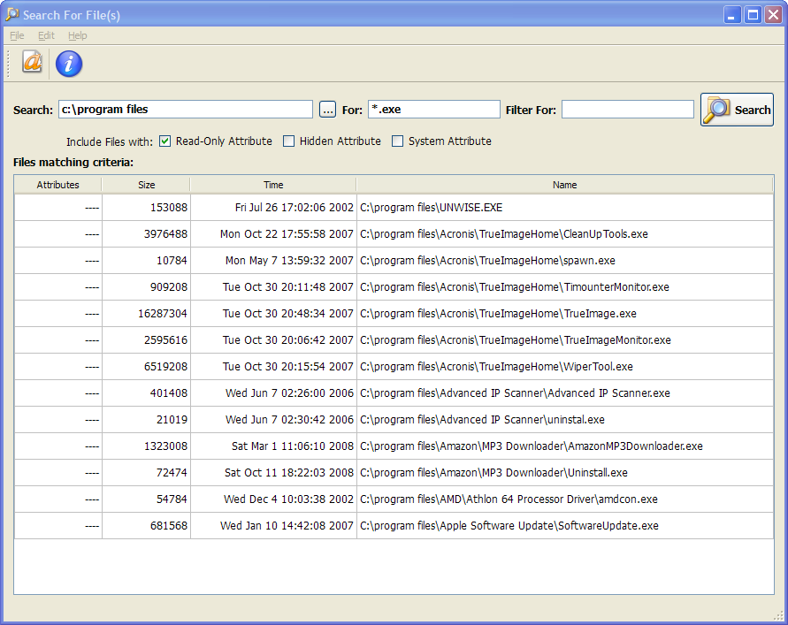
Task: Click the orange @ toolbar icon
Action: (32, 62)
